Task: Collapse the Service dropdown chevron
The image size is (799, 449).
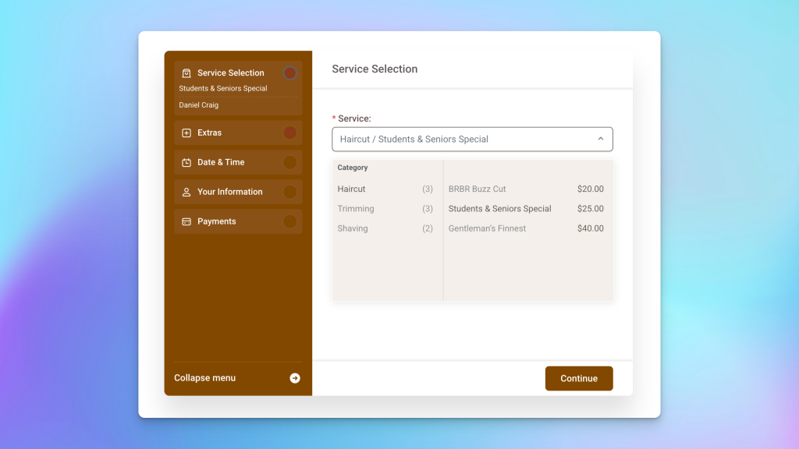Action: click(x=601, y=139)
